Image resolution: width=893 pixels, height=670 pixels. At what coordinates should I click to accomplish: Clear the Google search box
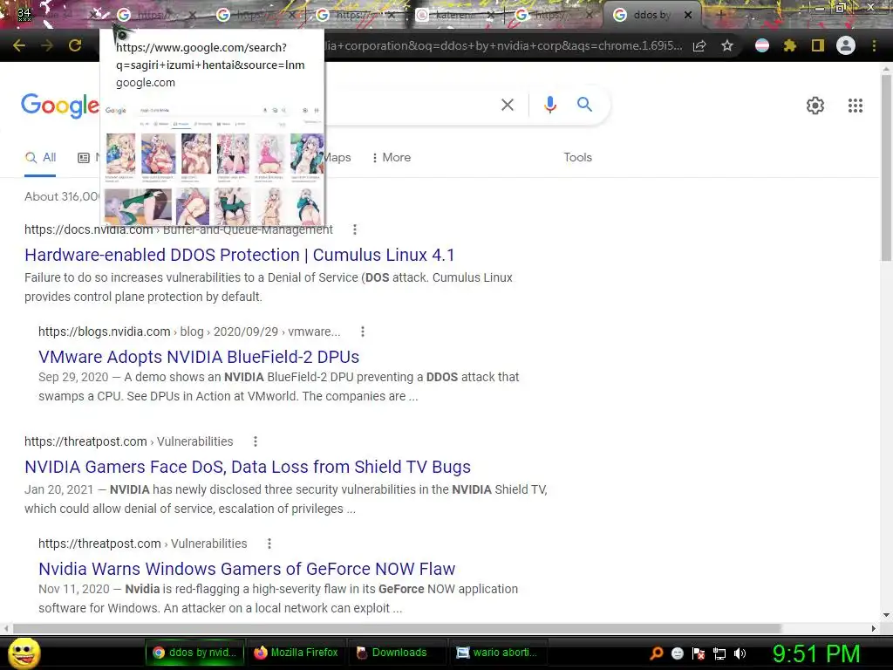point(507,105)
